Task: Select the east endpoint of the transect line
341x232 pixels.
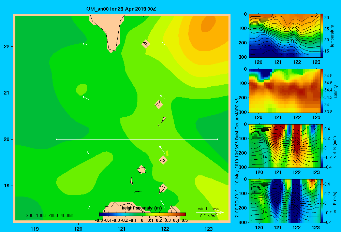Action: (217, 139)
